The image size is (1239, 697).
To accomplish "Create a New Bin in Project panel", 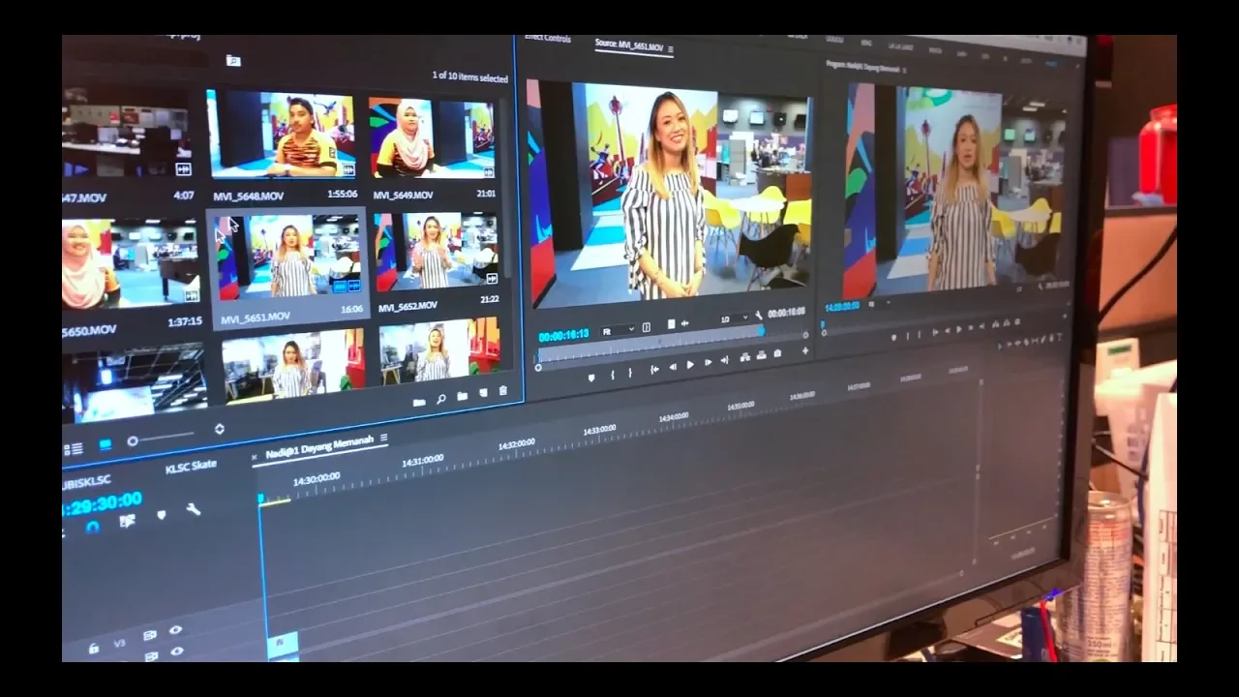I will click(463, 396).
